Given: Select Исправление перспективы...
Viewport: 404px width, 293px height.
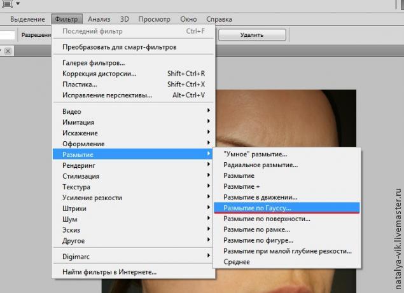Looking at the screenshot, I should click(x=134, y=95).
